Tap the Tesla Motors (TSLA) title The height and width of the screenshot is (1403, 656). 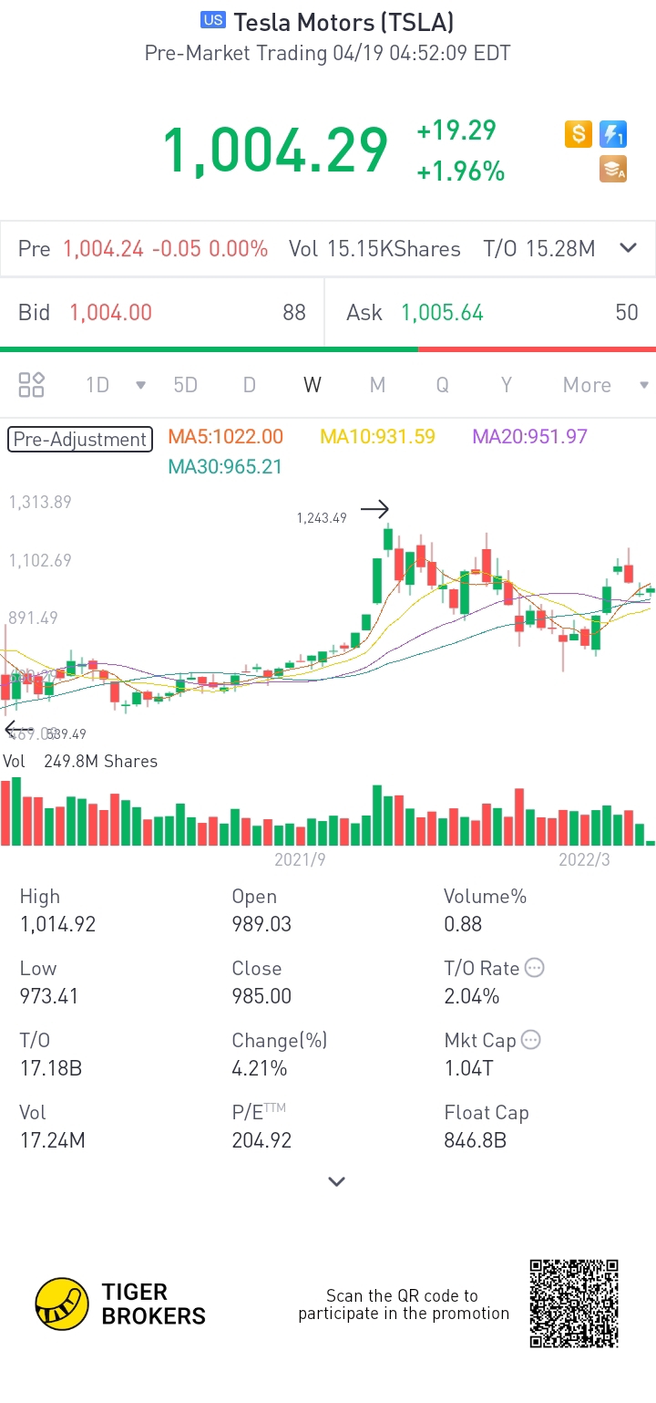343,22
